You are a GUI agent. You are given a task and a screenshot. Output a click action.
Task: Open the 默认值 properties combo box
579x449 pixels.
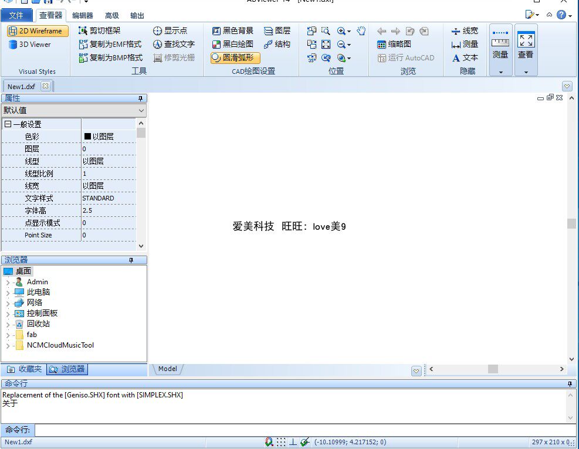point(73,110)
